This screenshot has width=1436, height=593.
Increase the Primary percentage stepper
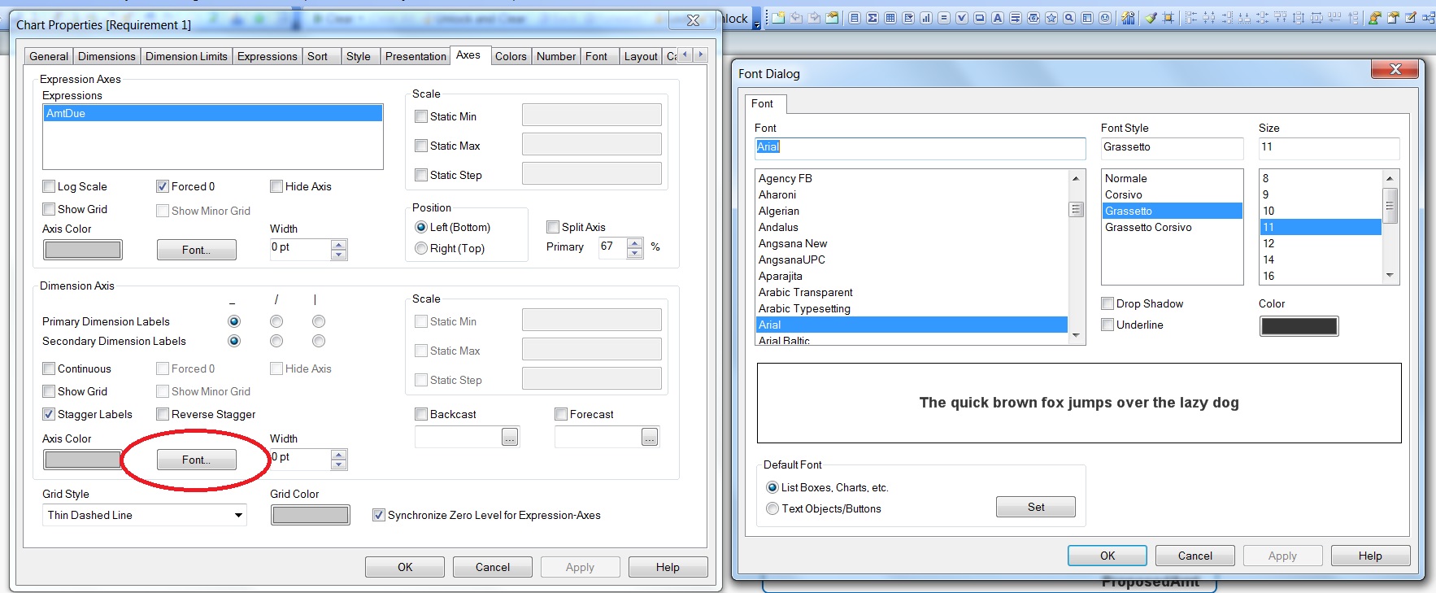click(x=635, y=242)
